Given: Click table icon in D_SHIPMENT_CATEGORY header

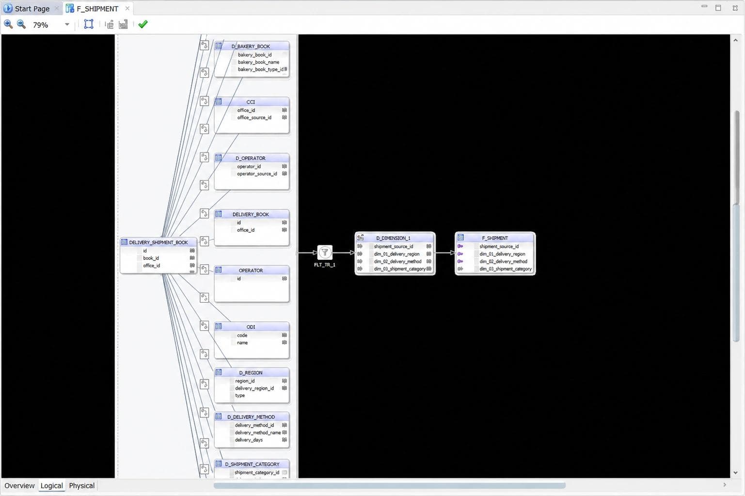Looking at the screenshot, I should pos(219,464).
